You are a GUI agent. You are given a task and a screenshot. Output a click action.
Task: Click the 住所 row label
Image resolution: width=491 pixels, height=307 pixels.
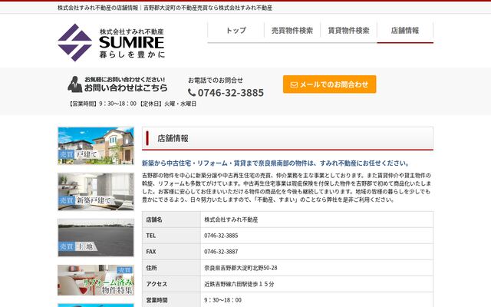click(x=151, y=268)
